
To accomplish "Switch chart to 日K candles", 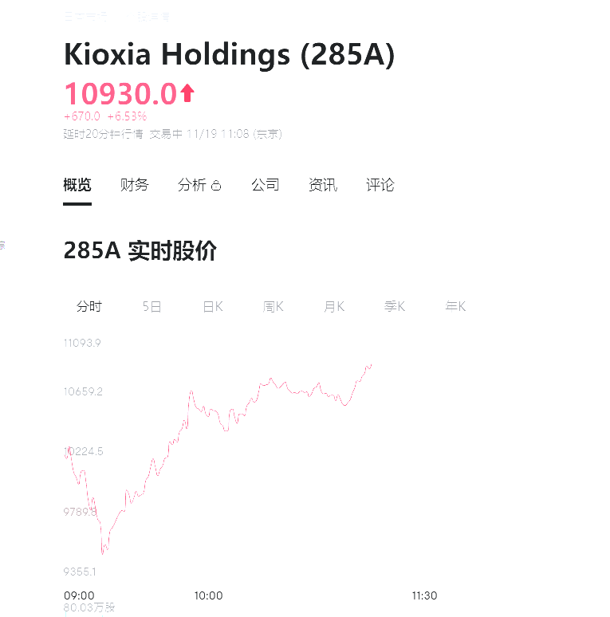I will (x=213, y=307).
